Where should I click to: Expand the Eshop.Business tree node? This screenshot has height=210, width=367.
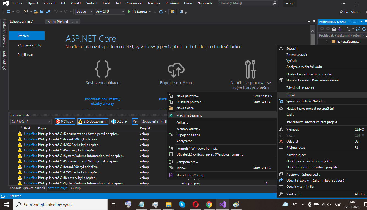(326, 42)
